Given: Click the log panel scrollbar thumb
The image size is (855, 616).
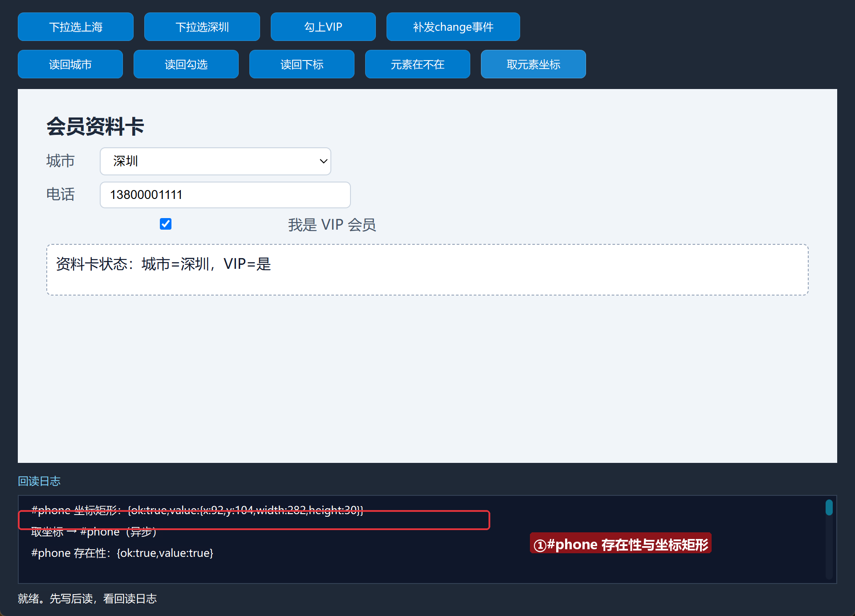Looking at the screenshot, I should [x=829, y=508].
